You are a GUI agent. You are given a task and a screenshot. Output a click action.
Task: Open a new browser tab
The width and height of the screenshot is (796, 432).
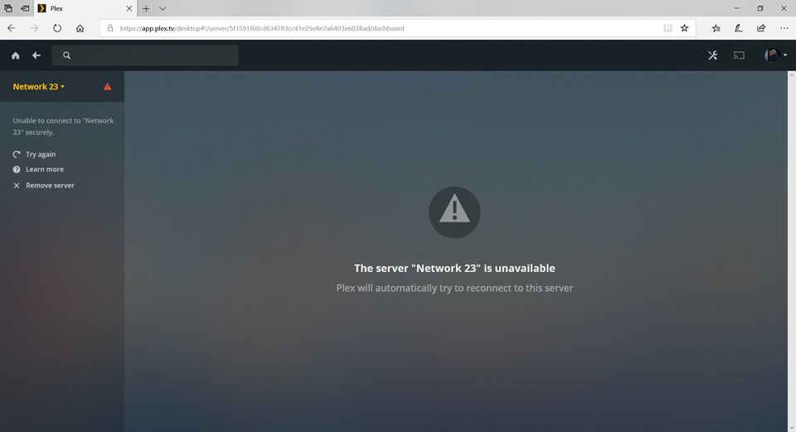[x=146, y=8]
